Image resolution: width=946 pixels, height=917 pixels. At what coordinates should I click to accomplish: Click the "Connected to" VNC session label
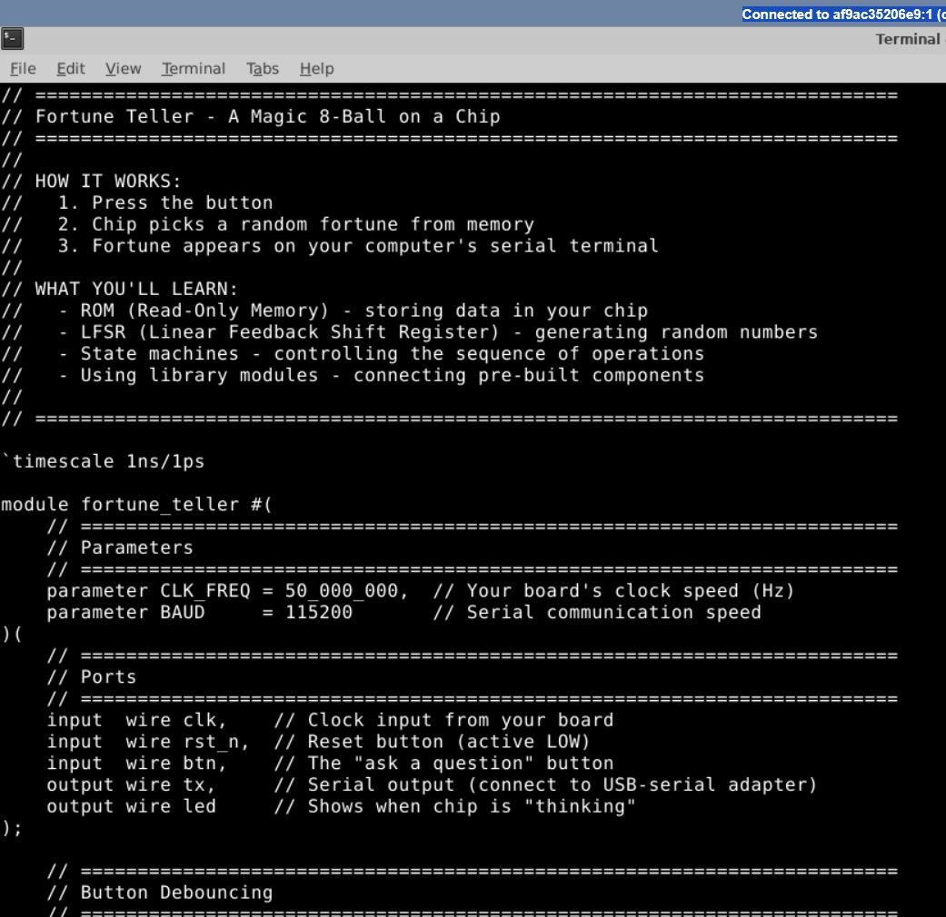(842, 14)
